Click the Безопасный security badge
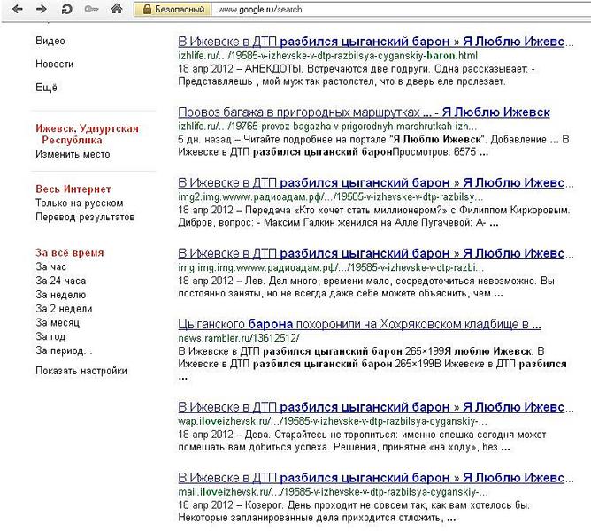The image size is (591, 531). coord(173,10)
